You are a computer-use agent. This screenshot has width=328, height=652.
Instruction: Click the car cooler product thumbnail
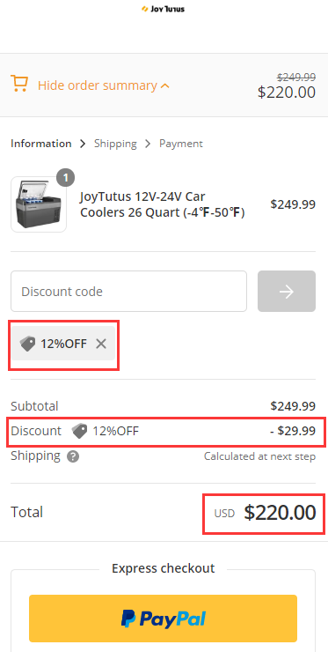click(x=39, y=204)
